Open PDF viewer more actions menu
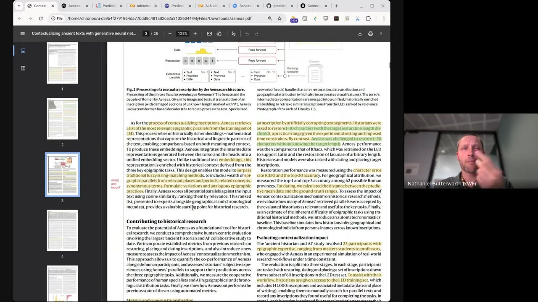The width and height of the screenshot is (538, 302). click(x=381, y=34)
